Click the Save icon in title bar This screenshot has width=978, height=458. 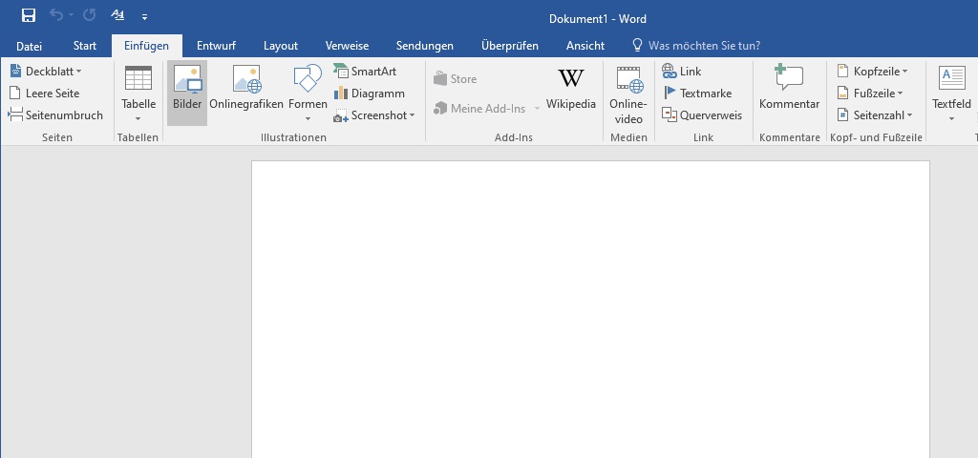29,15
